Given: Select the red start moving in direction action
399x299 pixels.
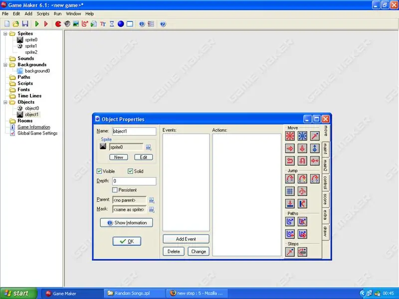Looking at the screenshot, I should [x=290, y=136].
